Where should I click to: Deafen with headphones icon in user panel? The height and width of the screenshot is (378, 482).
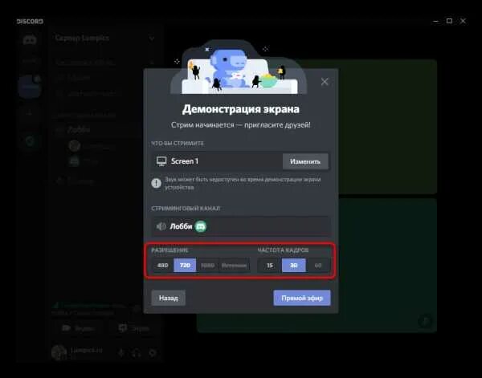coord(137,353)
